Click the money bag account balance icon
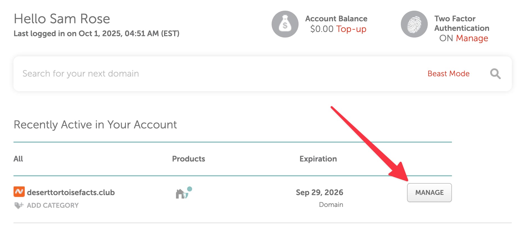523x231 pixels. (x=285, y=24)
